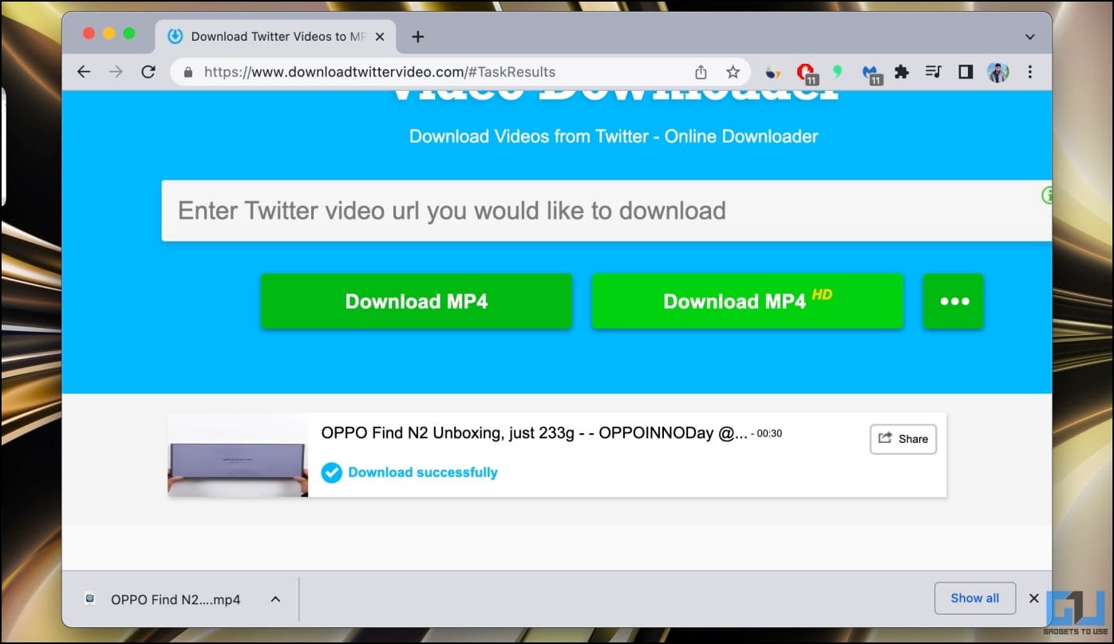Image resolution: width=1114 pixels, height=644 pixels.
Task: Click the green macOS zoom window button
Action: click(x=129, y=34)
